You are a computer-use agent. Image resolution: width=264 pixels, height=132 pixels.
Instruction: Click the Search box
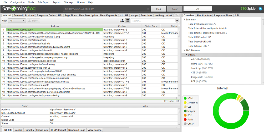click(153, 21)
